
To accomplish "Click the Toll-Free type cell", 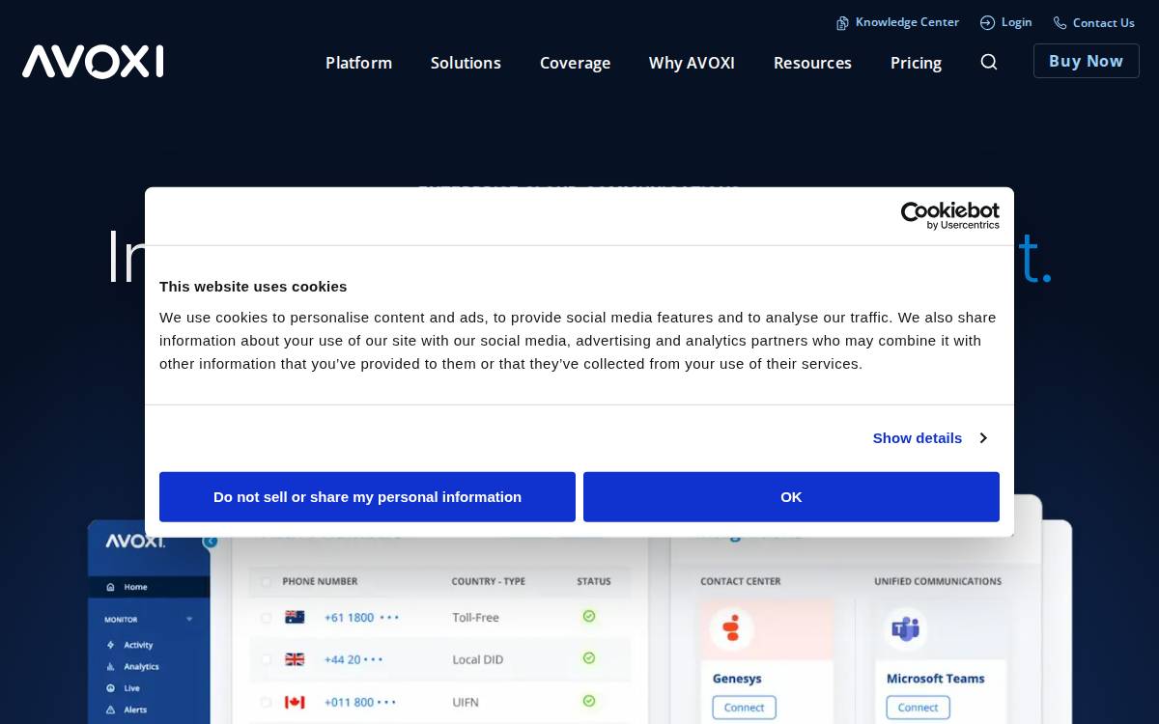I will click(475, 617).
